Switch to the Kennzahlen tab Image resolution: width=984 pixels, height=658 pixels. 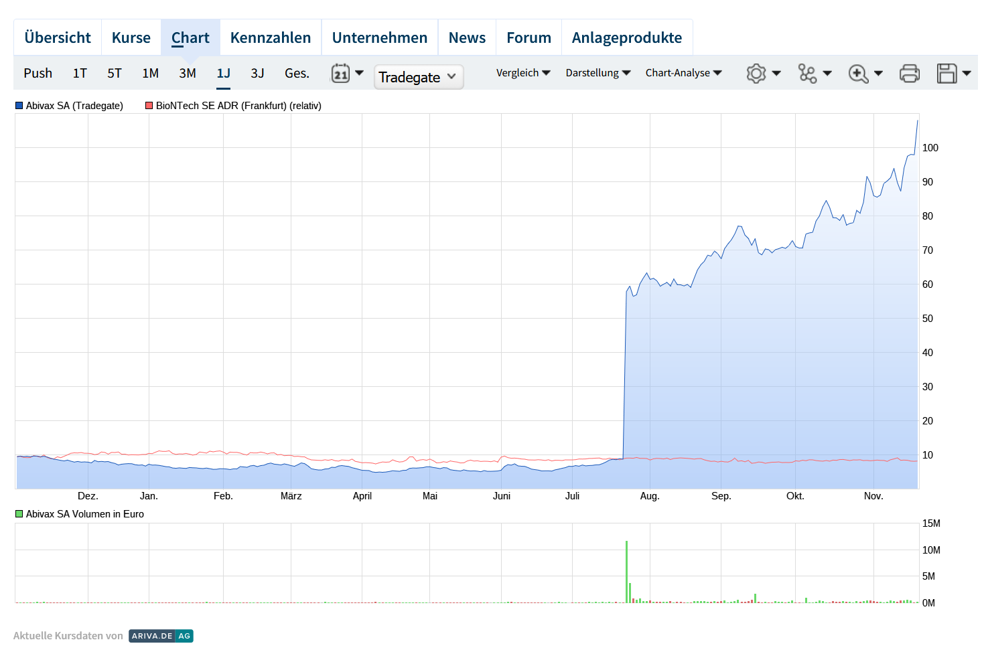pyautogui.click(x=271, y=37)
